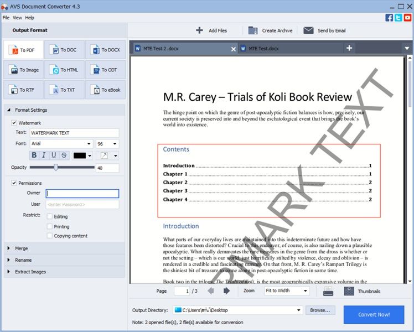Image resolution: width=414 pixels, height=332 pixels.
Task: Click the print document icon
Action: (x=328, y=291)
